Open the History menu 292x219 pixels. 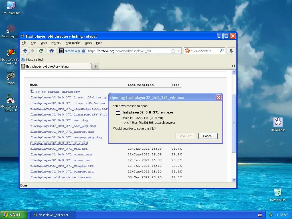tap(56, 43)
